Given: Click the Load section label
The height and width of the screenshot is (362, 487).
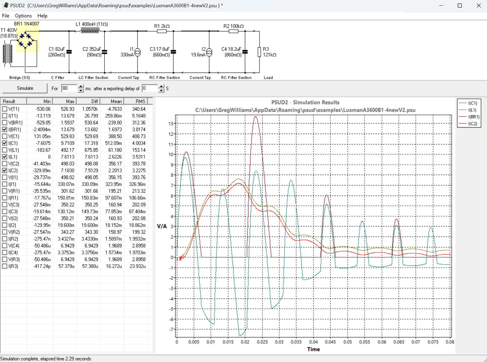Looking at the screenshot, I should 268,78.
